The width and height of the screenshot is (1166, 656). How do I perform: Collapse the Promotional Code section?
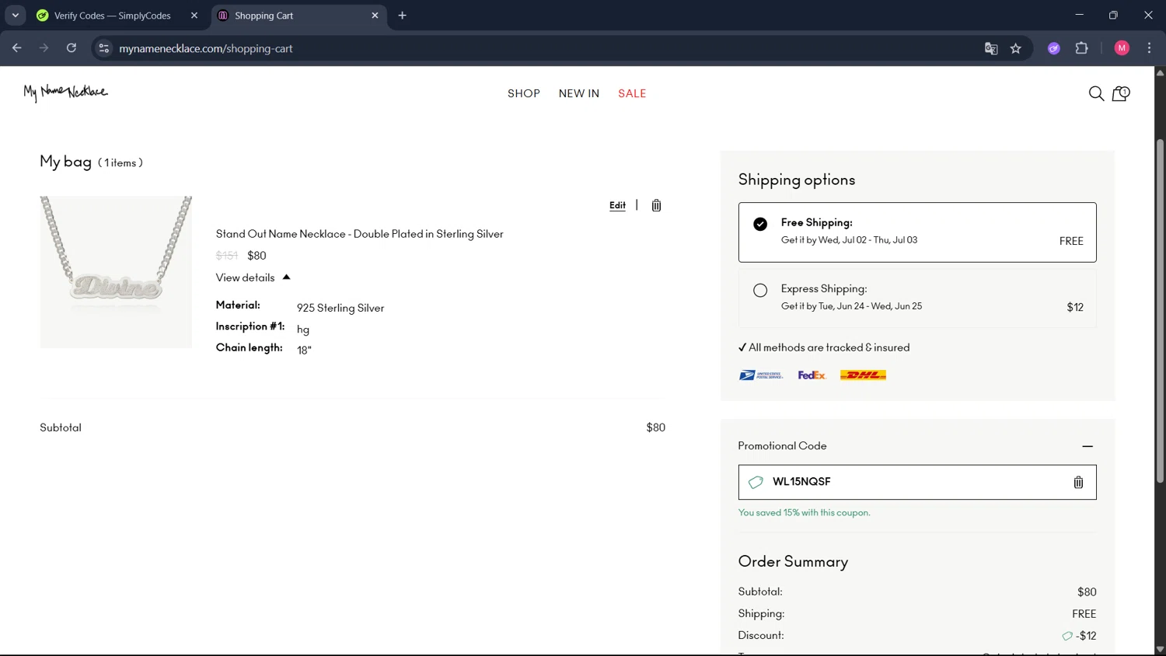pyautogui.click(x=1087, y=446)
